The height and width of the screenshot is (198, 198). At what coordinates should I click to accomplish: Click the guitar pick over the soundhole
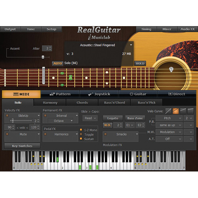[x=171, y=69]
